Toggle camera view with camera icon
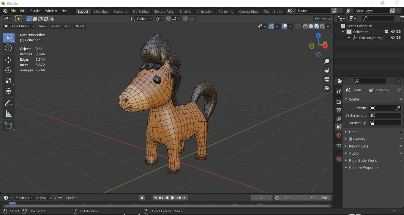 (327, 79)
